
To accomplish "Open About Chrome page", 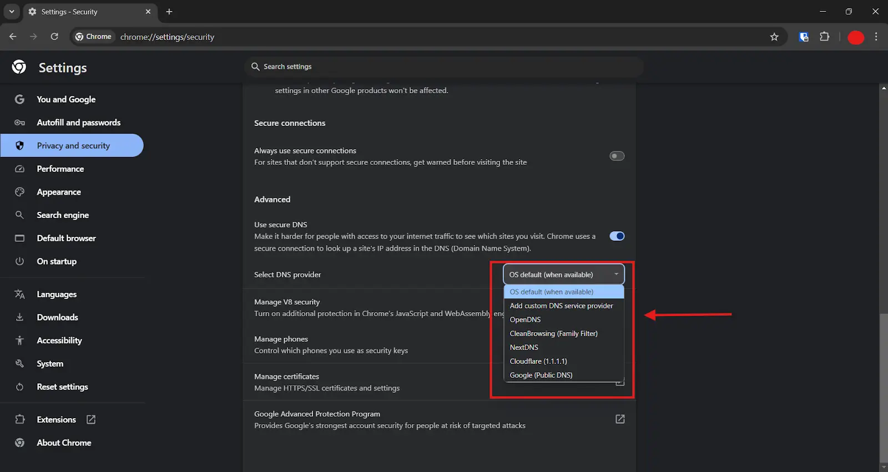I will point(64,443).
